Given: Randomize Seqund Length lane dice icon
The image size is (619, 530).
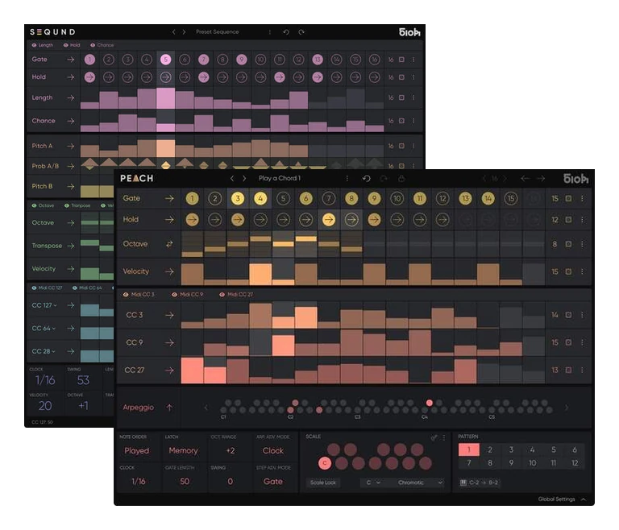Looking at the screenshot, I should [401, 97].
